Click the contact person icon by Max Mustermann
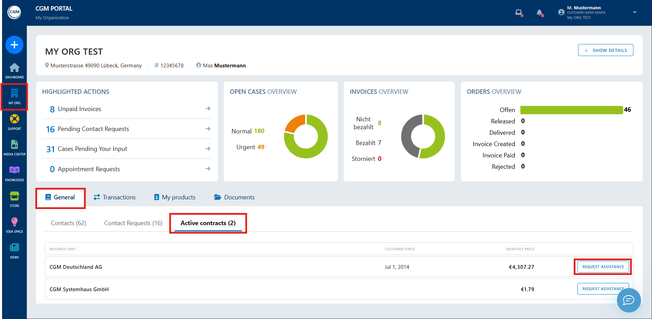The height and width of the screenshot is (319, 652). [x=199, y=65]
